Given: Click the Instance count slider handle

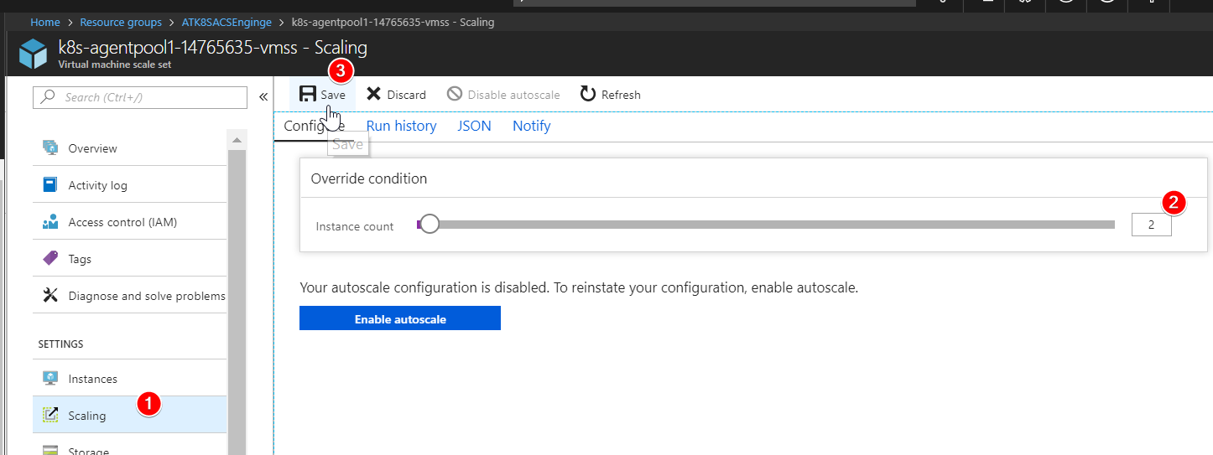Looking at the screenshot, I should 429,225.
